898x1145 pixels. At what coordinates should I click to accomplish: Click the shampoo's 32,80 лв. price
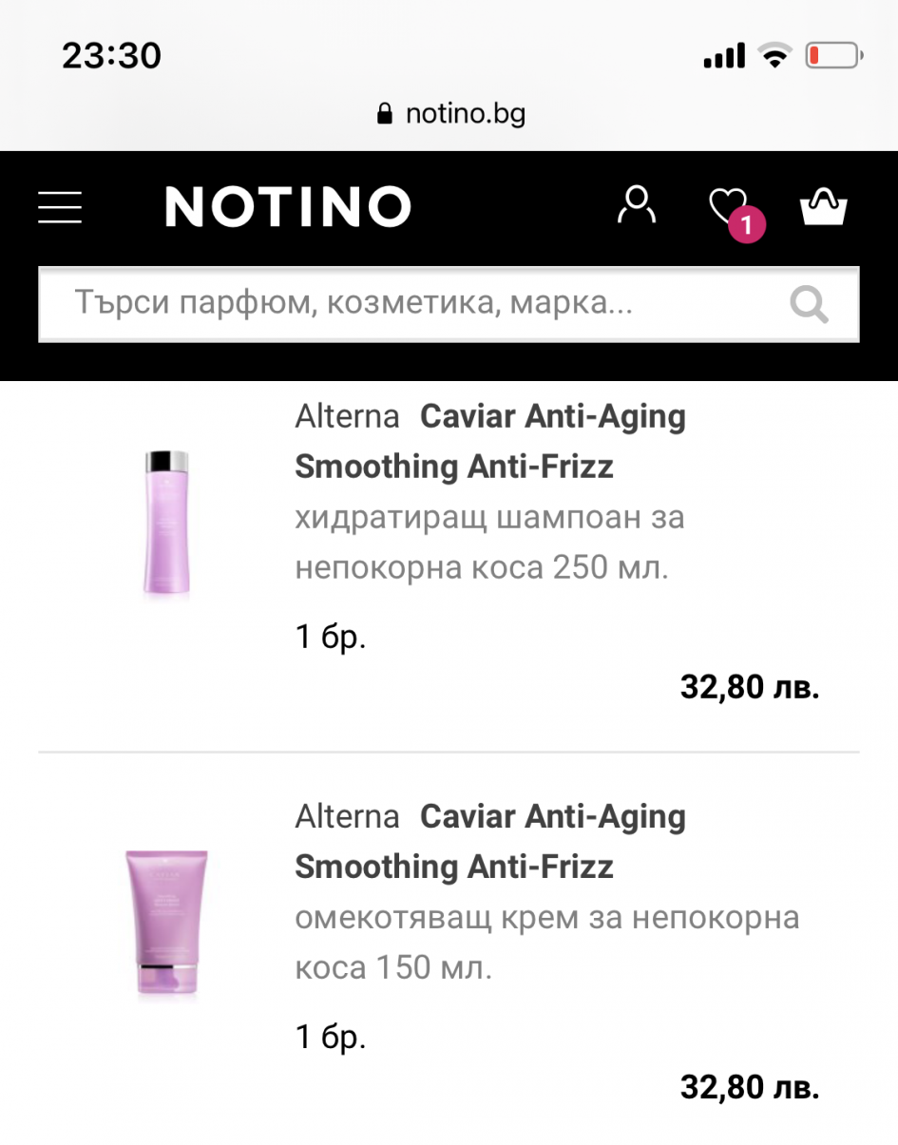[x=749, y=687]
